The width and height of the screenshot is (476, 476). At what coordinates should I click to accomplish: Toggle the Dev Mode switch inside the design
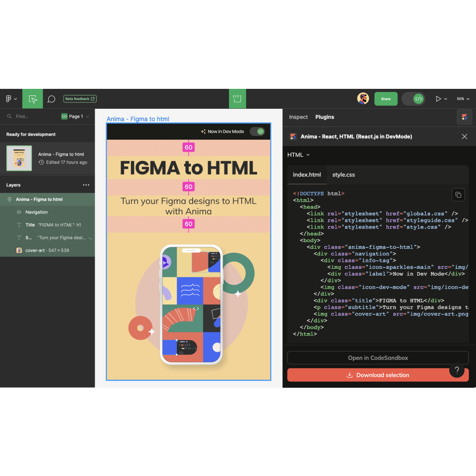[x=257, y=131]
